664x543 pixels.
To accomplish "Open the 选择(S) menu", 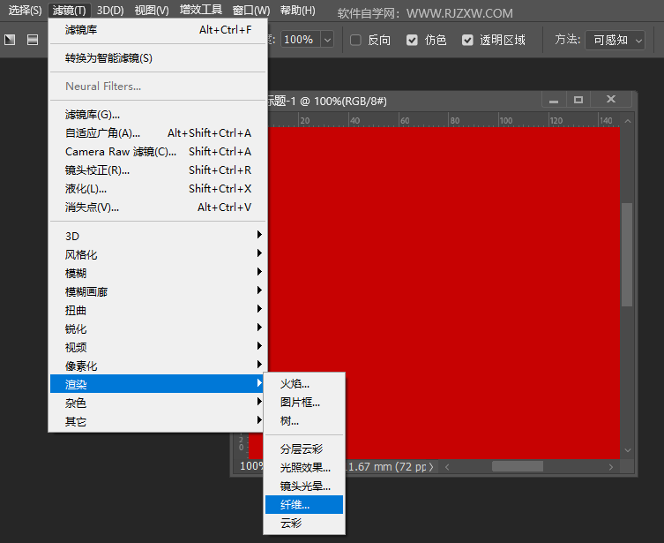I will 25,11.
